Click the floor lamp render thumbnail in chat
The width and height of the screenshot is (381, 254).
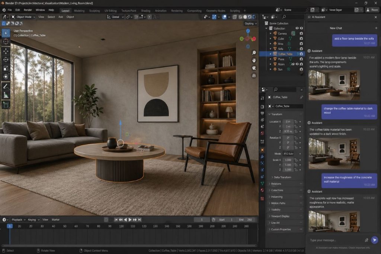[334, 85]
